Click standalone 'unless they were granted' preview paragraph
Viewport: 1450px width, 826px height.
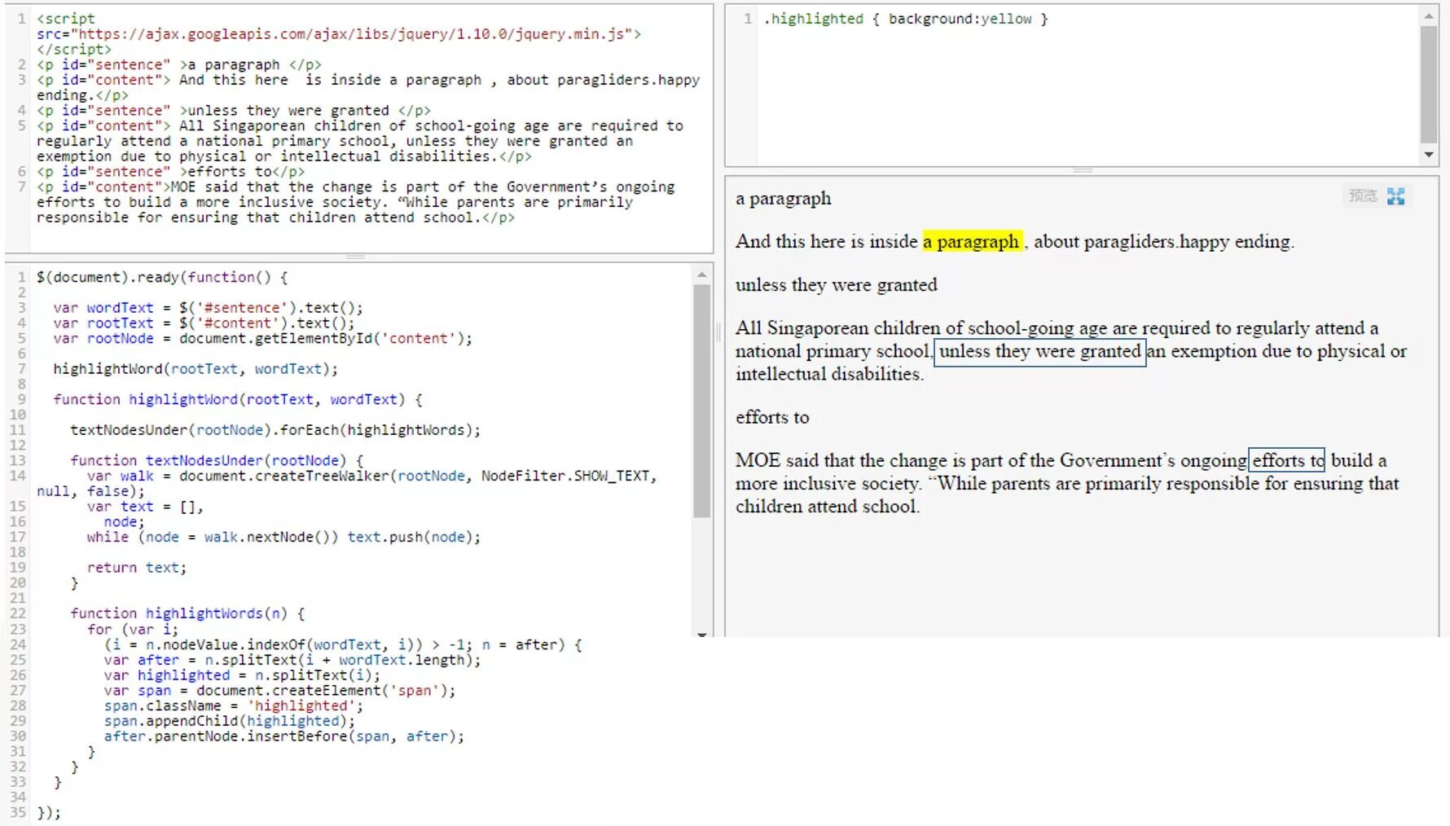point(837,284)
